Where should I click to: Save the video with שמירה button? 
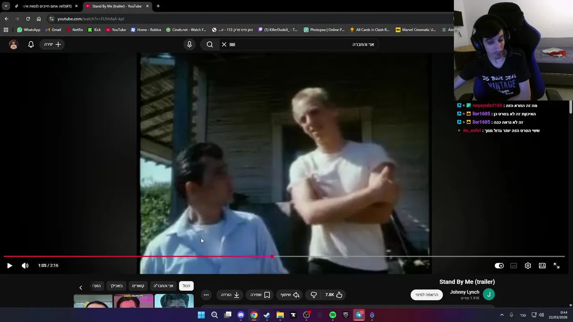(260, 295)
